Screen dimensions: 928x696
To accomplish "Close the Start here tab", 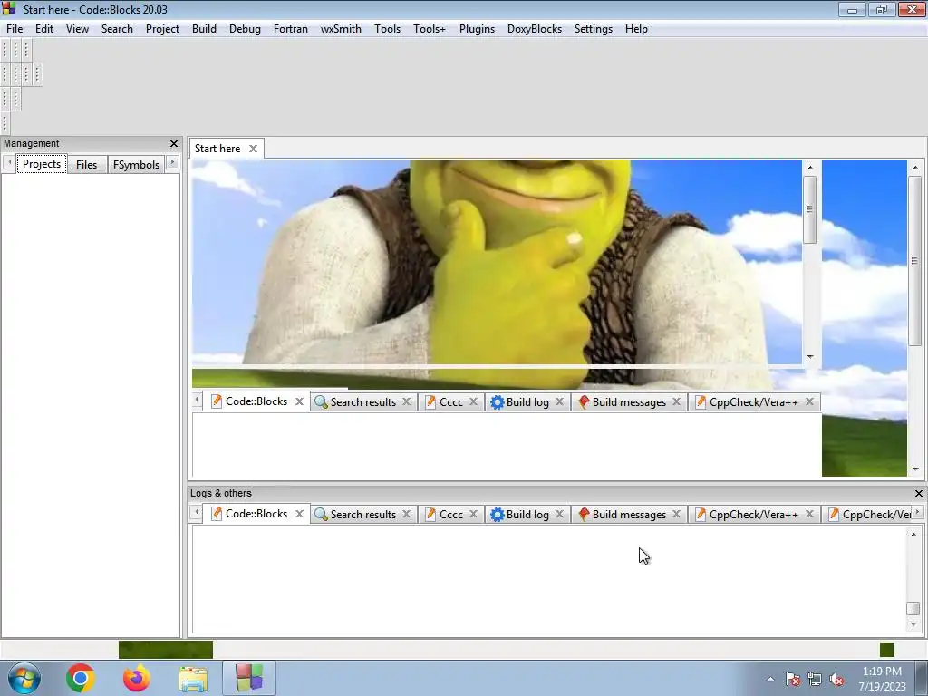I will point(253,149).
